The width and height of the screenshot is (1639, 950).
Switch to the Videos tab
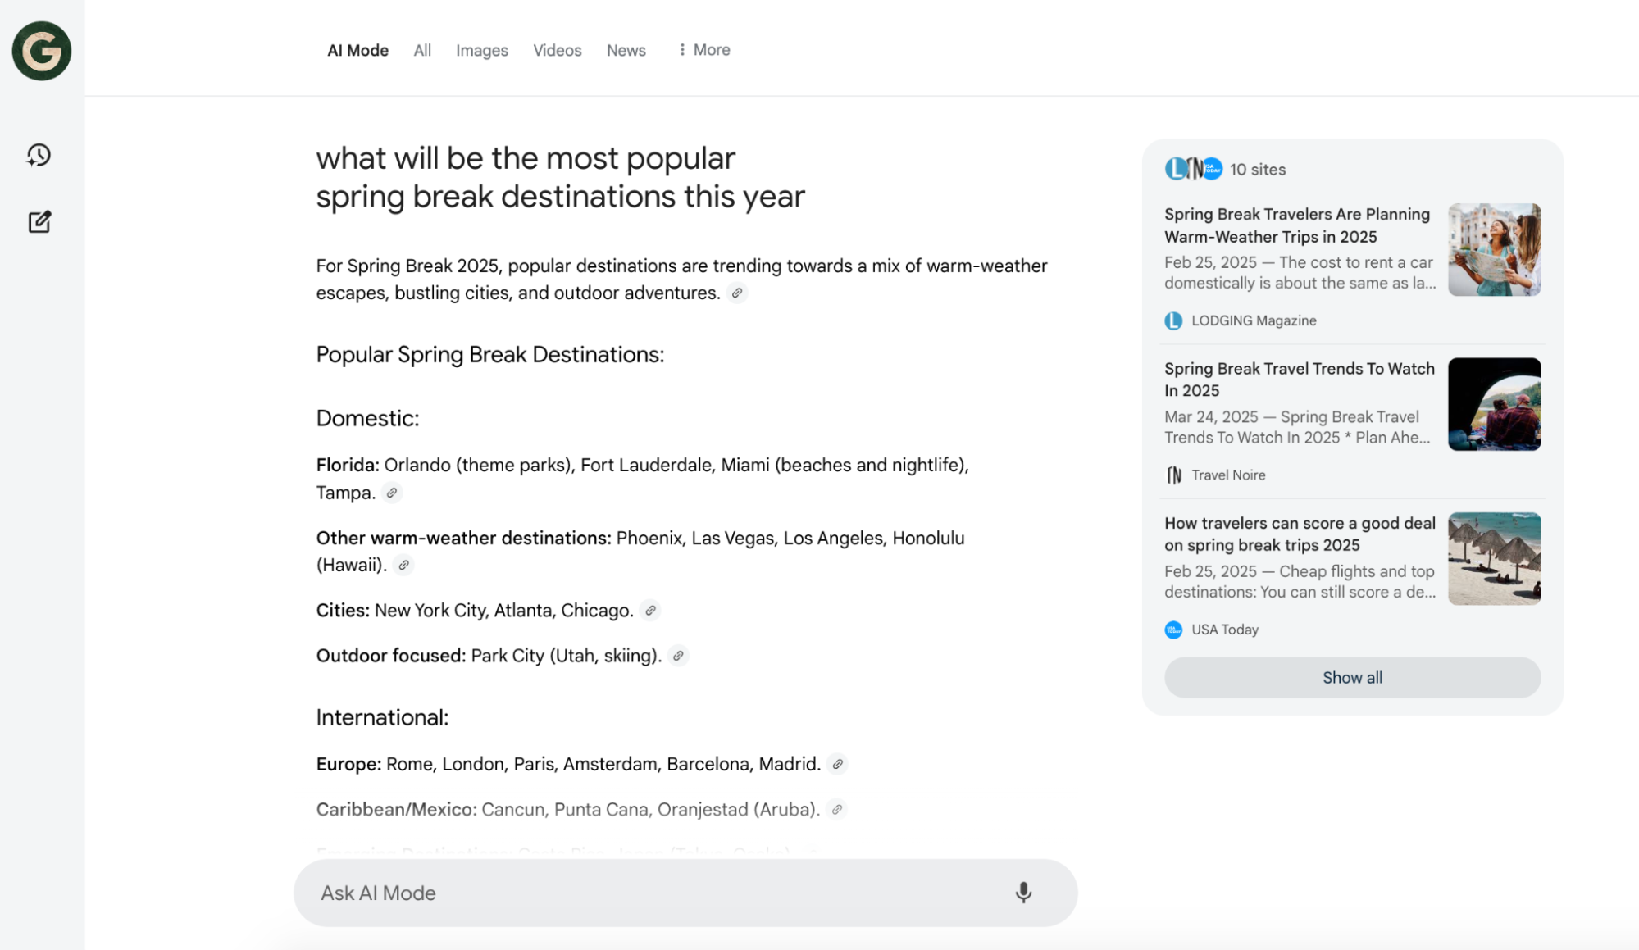point(558,50)
